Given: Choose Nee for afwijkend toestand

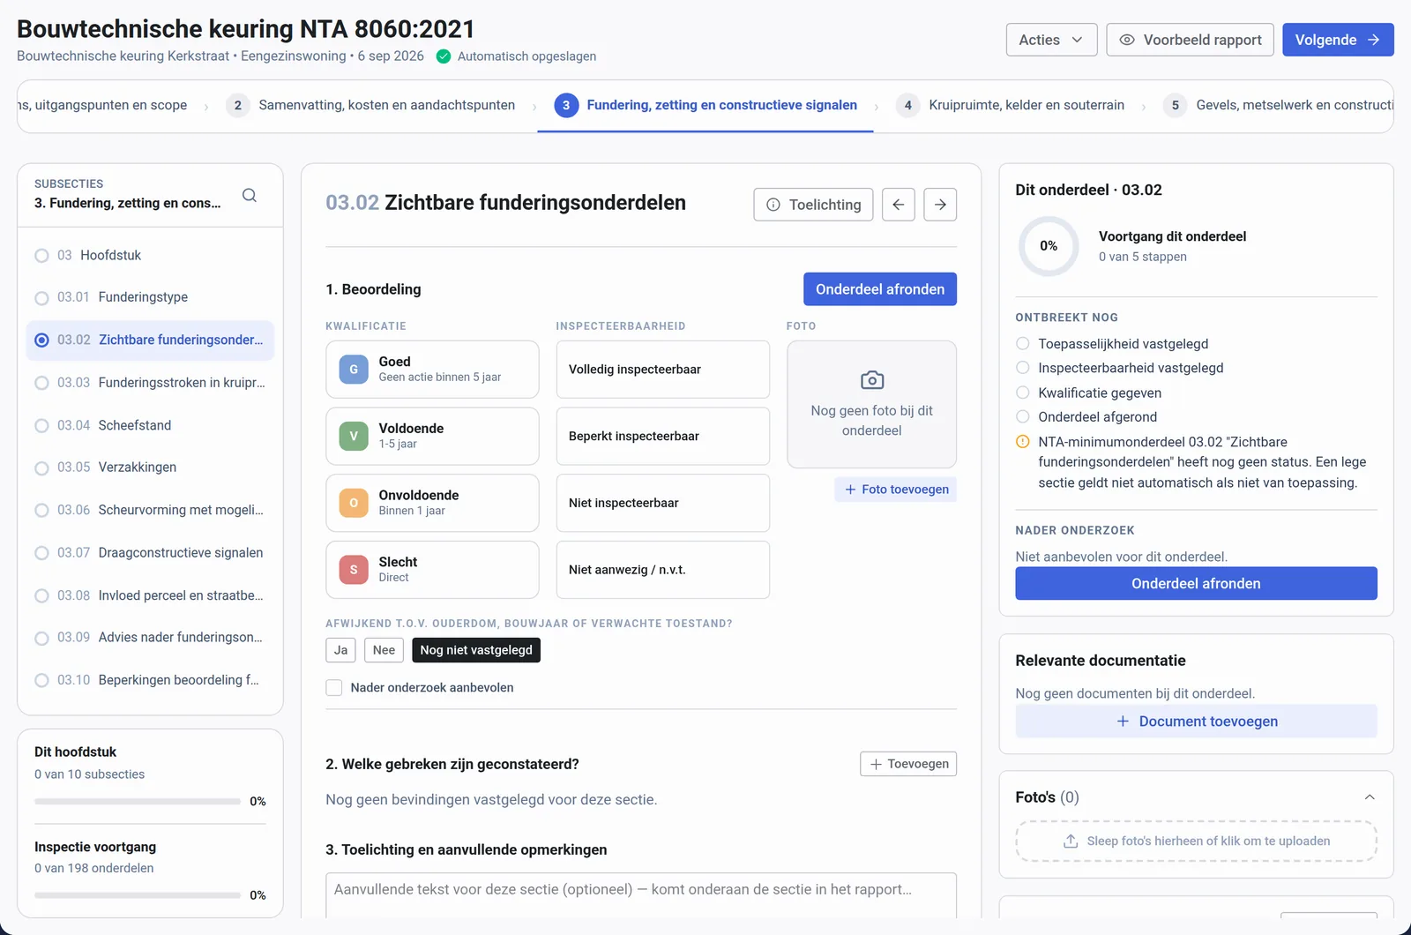Looking at the screenshot, I should coord(384,650).
